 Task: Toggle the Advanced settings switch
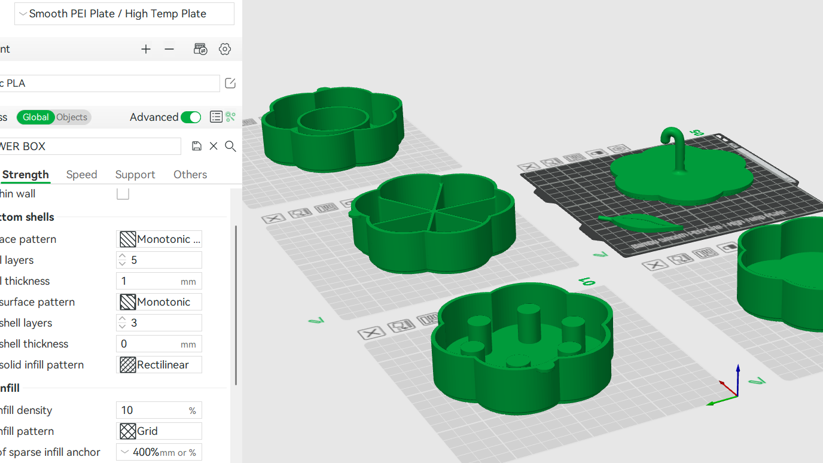coord(191,117)
